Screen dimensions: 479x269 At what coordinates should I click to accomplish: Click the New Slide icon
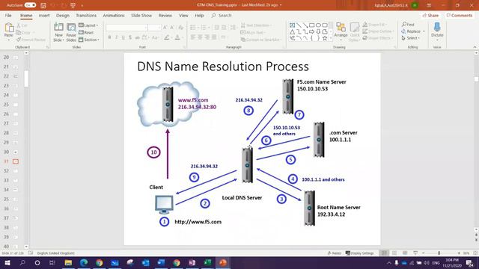[58, 28]
